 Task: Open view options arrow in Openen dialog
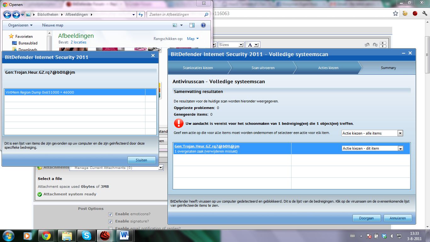[x=181, y=25]
